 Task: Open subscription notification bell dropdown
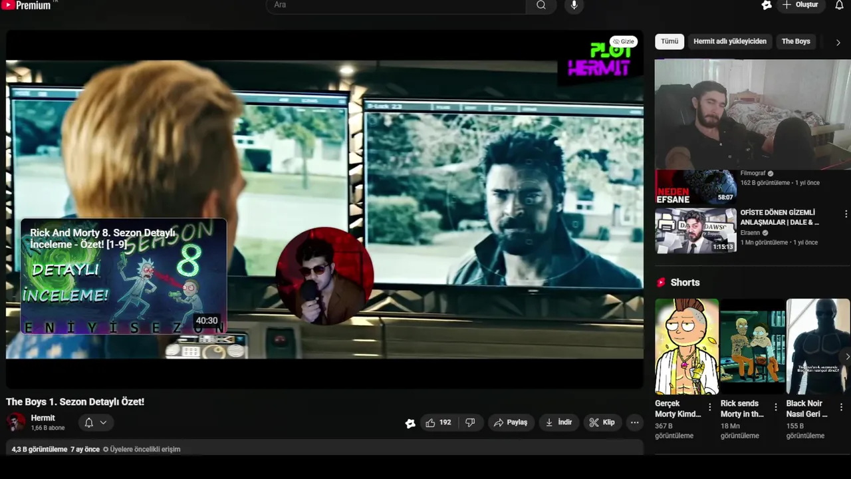click(x=96, y=422)
